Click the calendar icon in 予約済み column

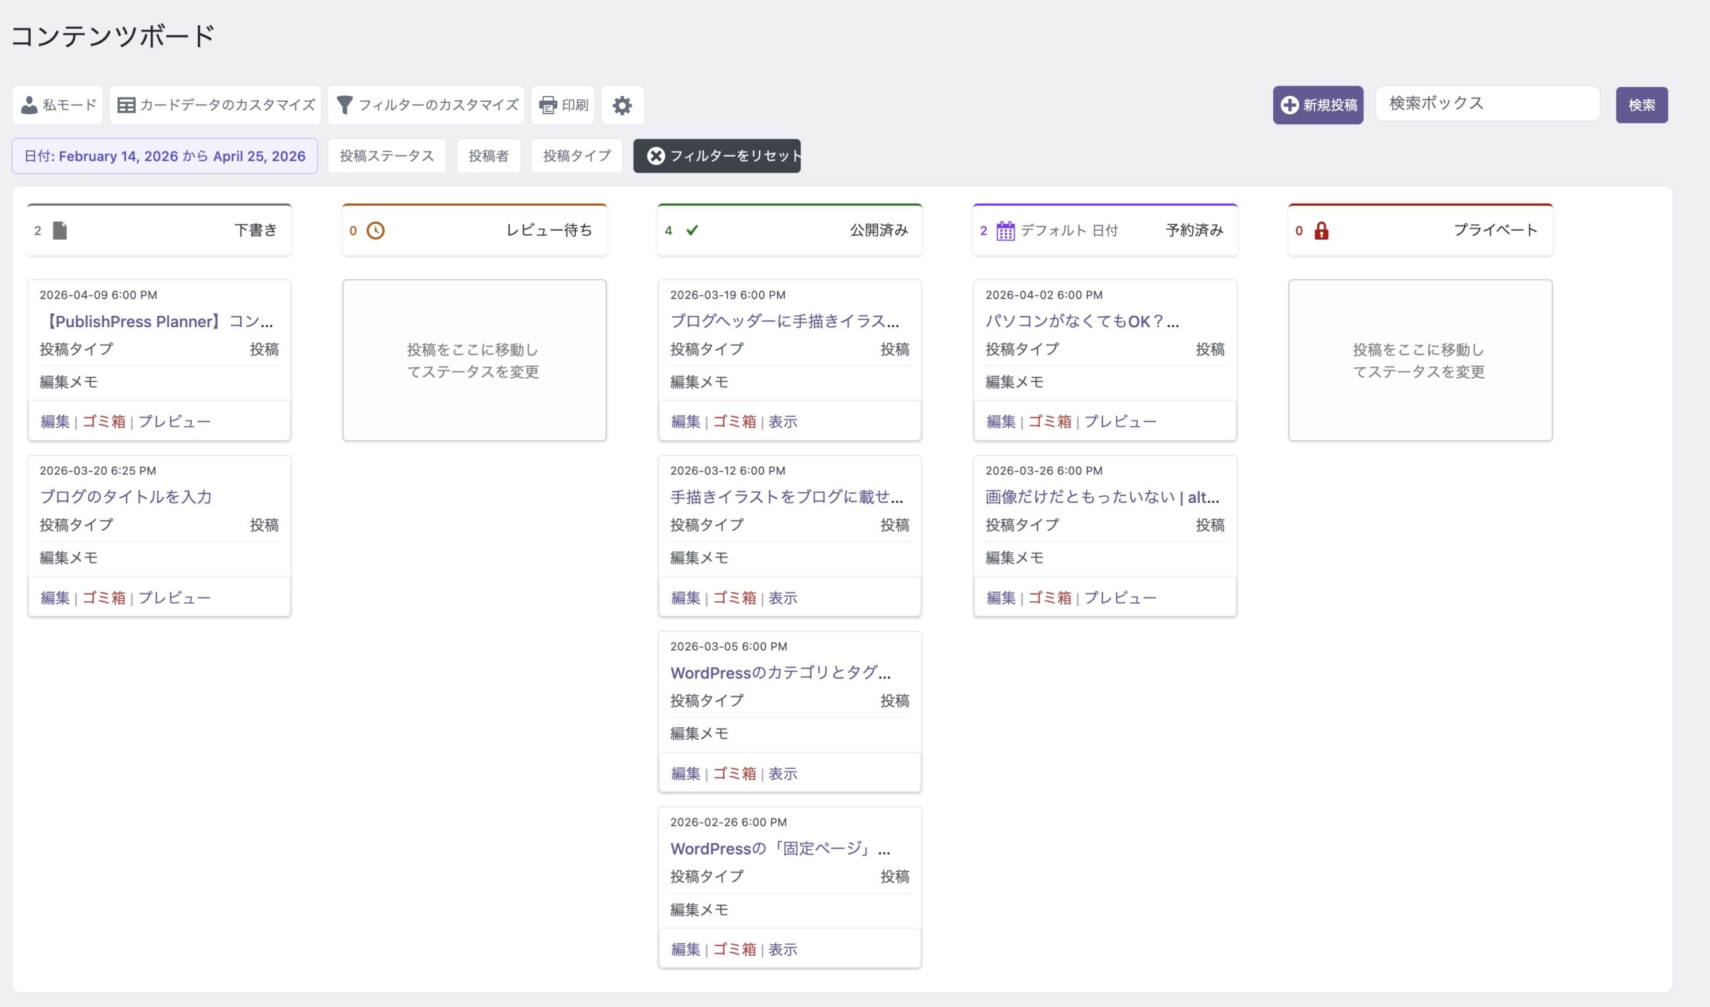click(1005, 230)
